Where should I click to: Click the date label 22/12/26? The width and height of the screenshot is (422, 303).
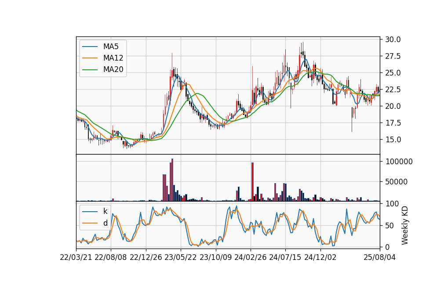point(146,257)
